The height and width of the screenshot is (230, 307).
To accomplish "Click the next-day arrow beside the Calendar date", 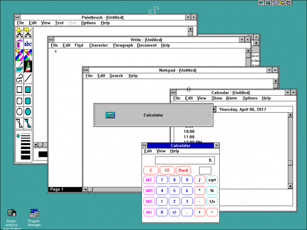I will (x=214, y=109).
